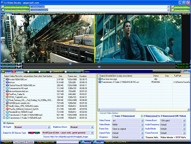This screenshot has height=144, width=191.
Task: Click the Select Video Source Folder button
Action: [15, 7]
